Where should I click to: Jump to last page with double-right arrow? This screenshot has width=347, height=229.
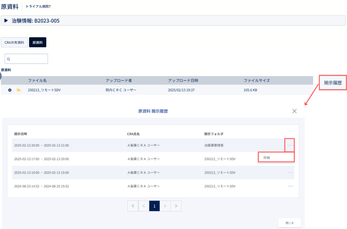click(x=176, y=206)
